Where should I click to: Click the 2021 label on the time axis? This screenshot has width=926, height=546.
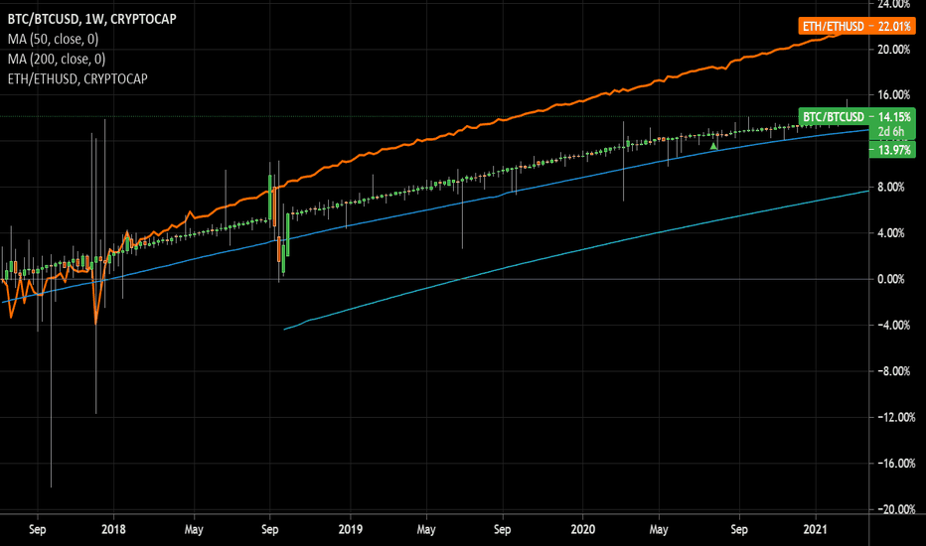pos(816,529)
